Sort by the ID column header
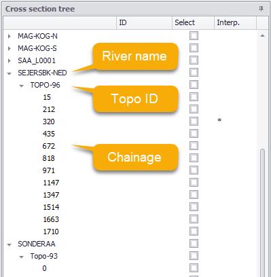The width and height of the screenshot is (271, 277). click(x=145, y=22)
